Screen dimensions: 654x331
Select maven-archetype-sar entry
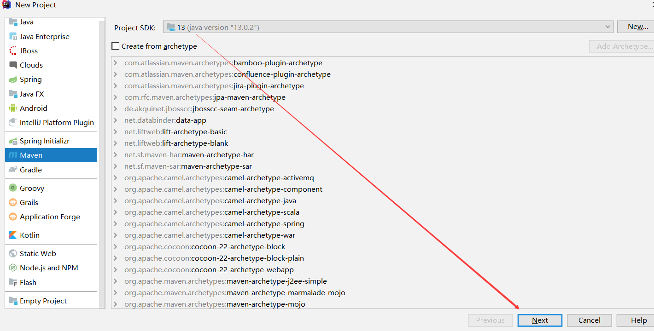coord(188,166)
